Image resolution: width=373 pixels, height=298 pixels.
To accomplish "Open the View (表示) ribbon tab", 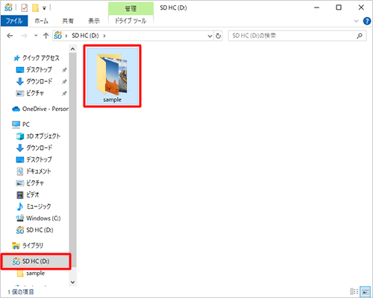I will pos(94,21).
